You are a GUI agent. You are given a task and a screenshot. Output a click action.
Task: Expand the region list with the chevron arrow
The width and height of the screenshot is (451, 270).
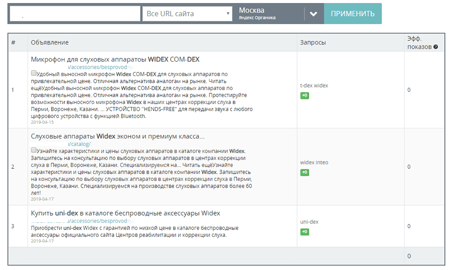pos(313,14)
